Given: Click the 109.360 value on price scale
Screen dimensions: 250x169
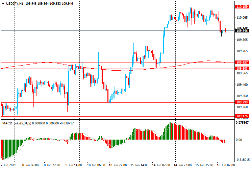Looking at the screenshot, I should tap(242, 96).
